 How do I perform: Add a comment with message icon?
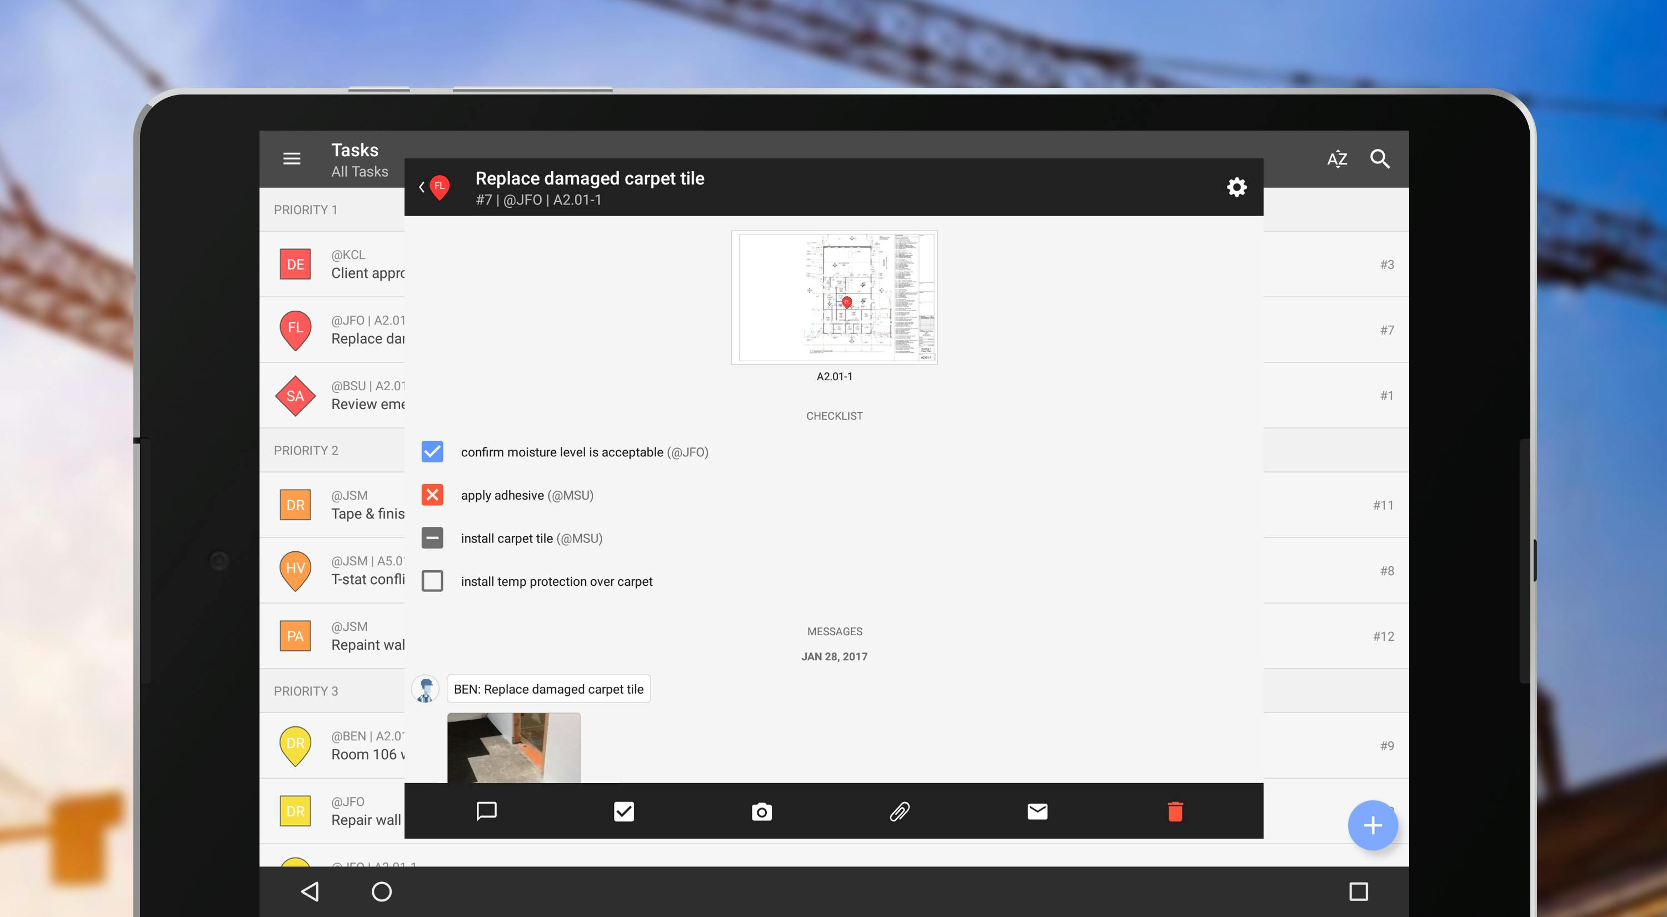[486, 811]
